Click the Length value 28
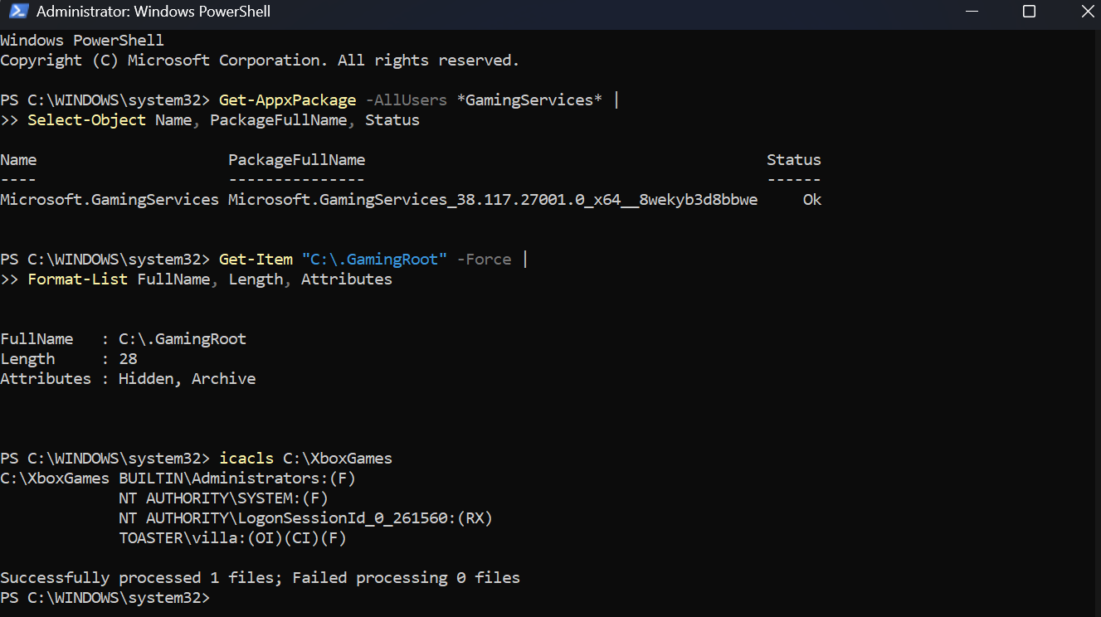 coord(128,359)
